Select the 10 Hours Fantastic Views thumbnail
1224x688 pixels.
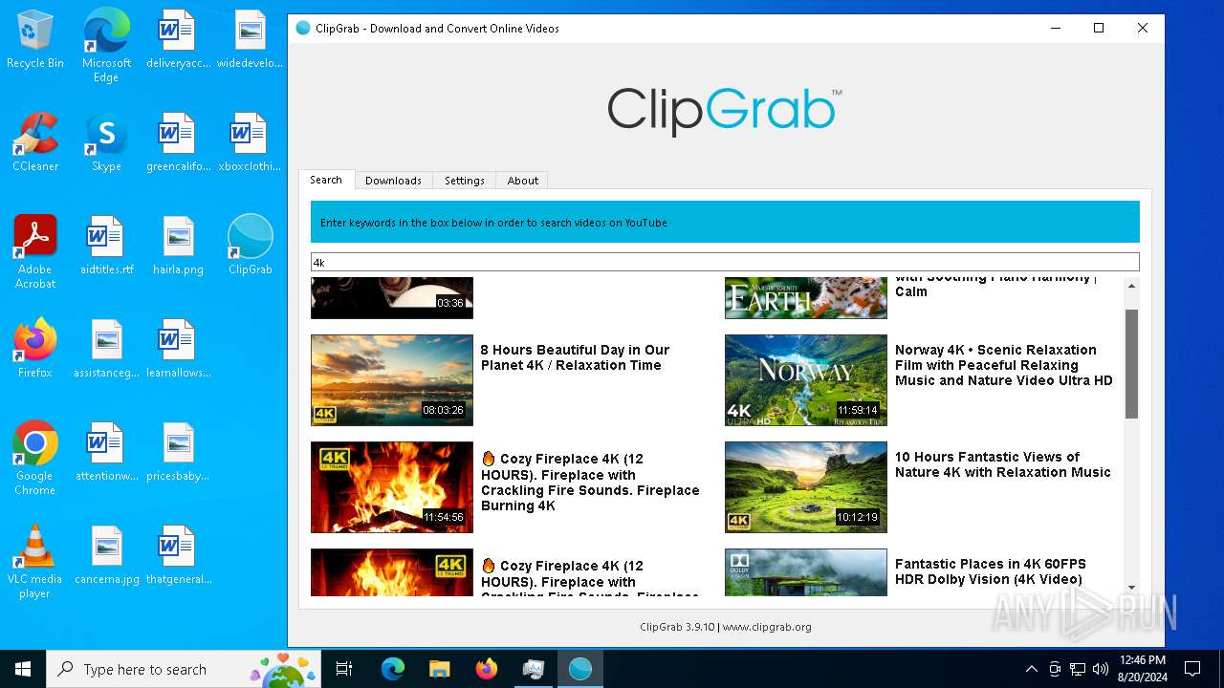[x=806, y=487]
